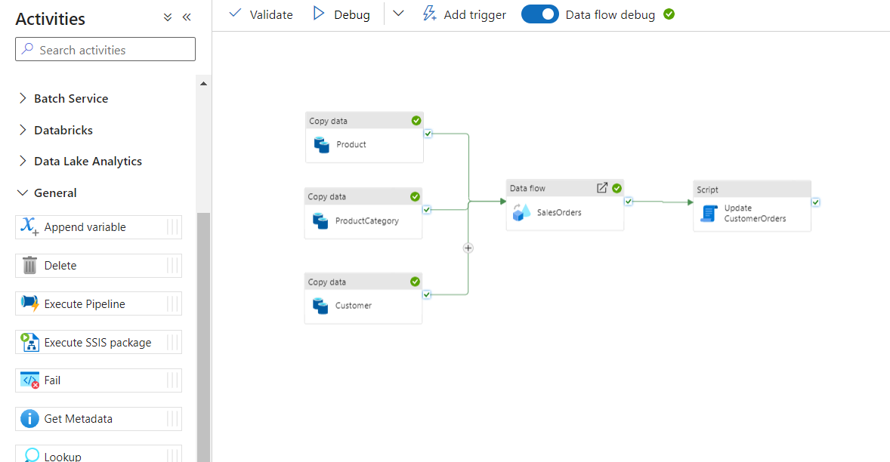Click the Update CustomerOrders script icon
890x462 pixels.
708,214
